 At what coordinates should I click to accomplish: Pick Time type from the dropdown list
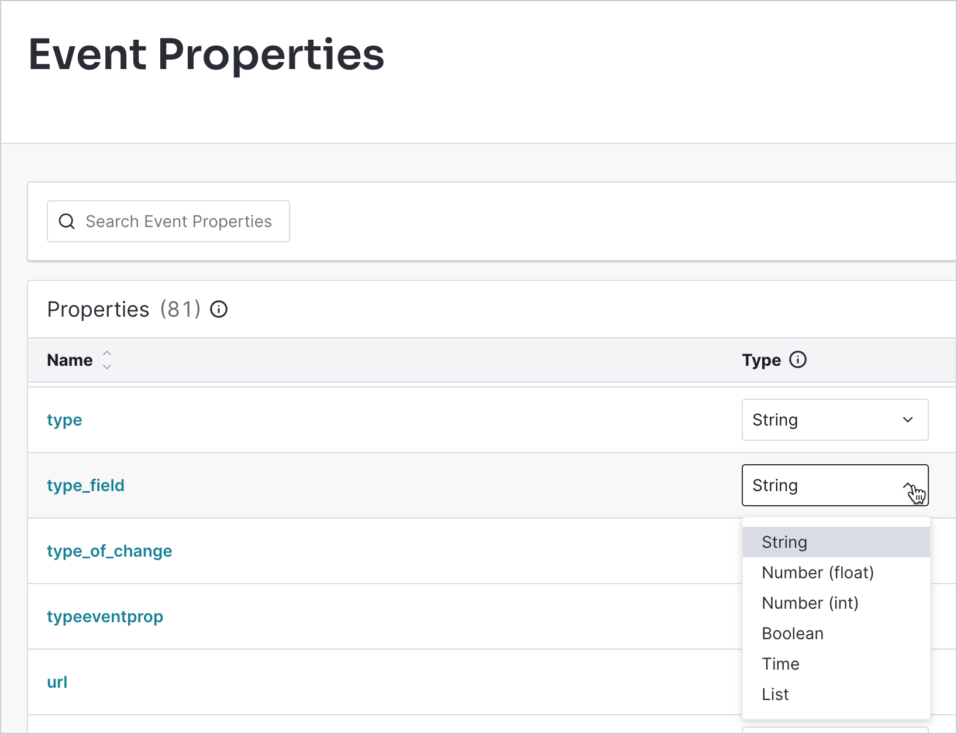(780, 664)
